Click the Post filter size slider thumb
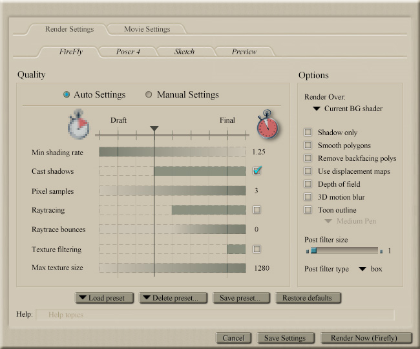The height and width of the screenshot is (349, 420). pos(313,250)
